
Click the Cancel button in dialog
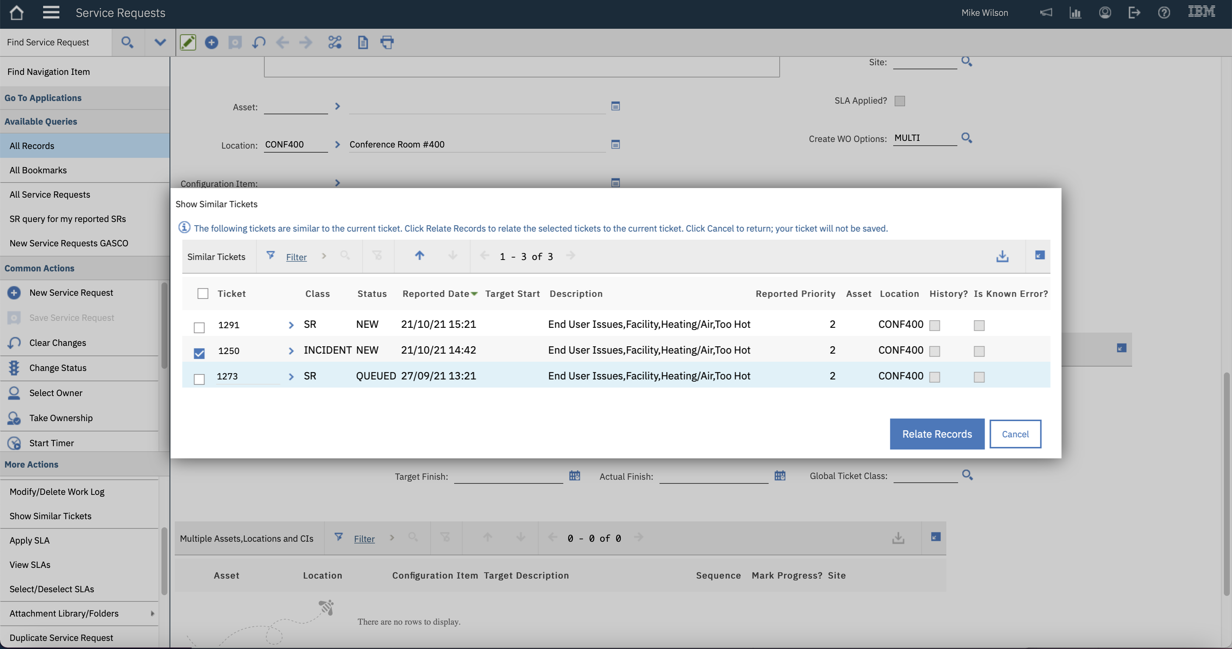click(x=1015, y=434)
